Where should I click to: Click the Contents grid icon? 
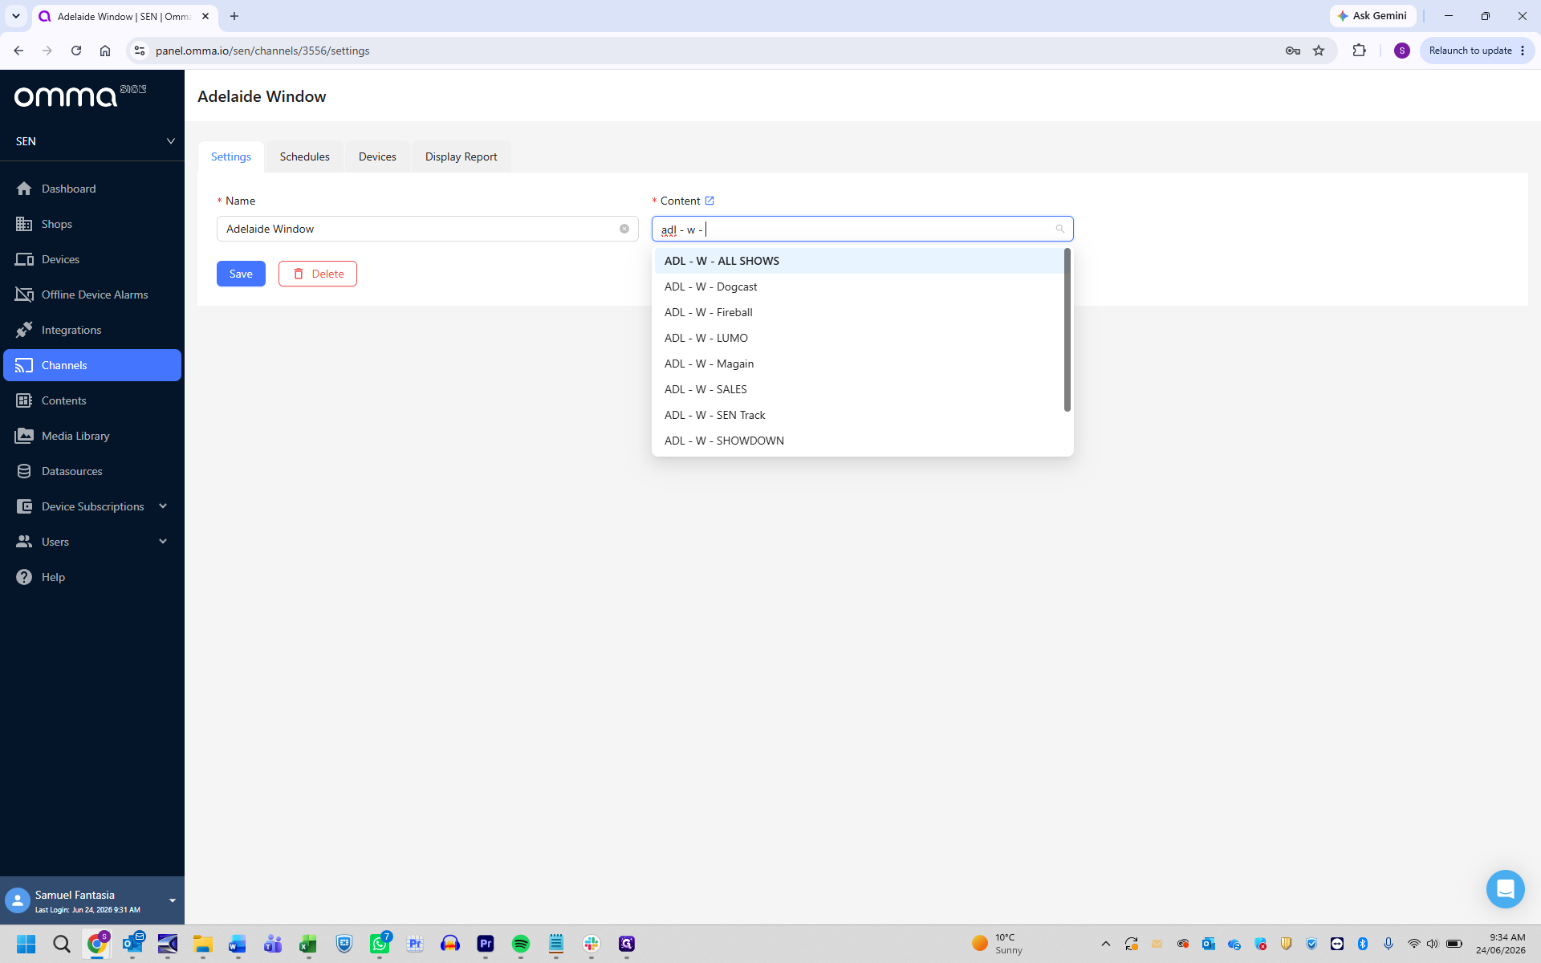(24, 400)
